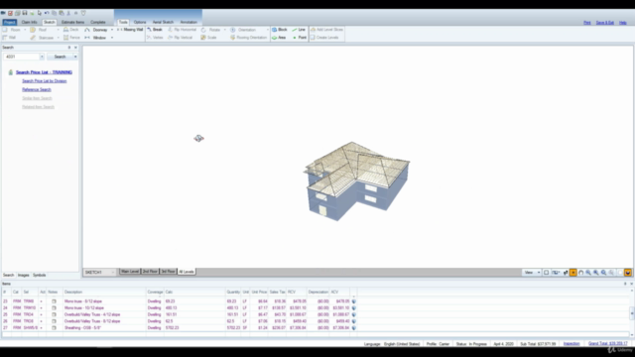This screenshot has width=635, height=357.
Task: Select the Fence tool
Action: 71,38
